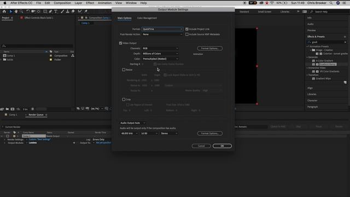Open Project panel hamburger menu
Image resolution: width=350 pixels, height=197 pixels.
pyautogui.click(x=12, y=18)
